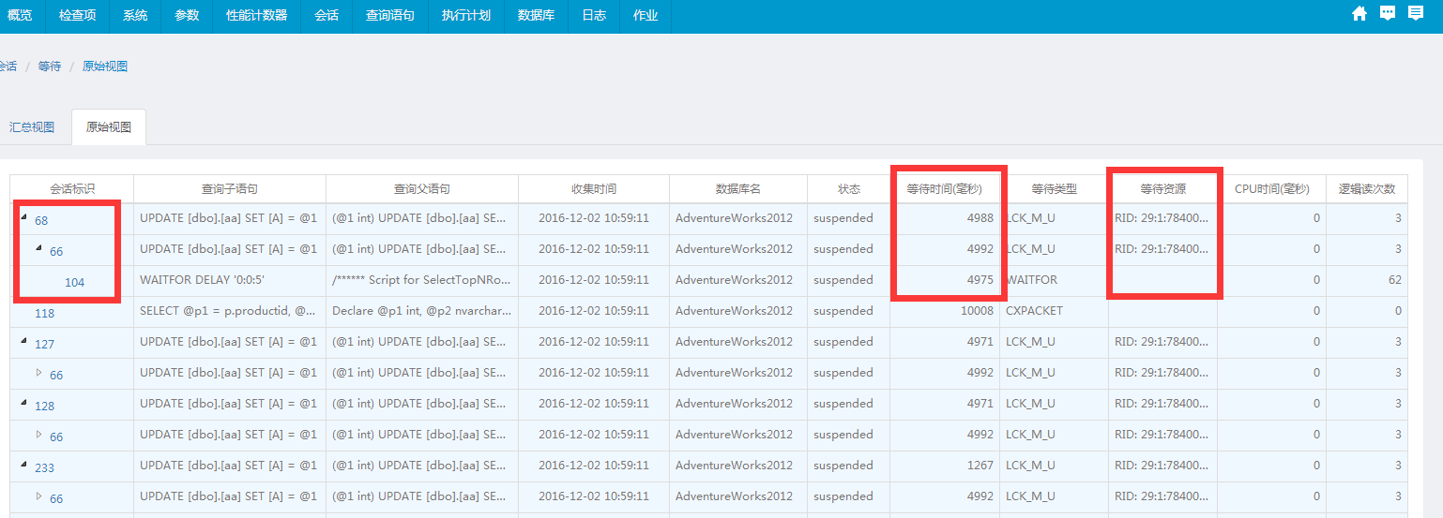Image resolution: width=1443 pixels, height=518 pixels.
Task: Open session 118 link
Action: pos(45,314)
